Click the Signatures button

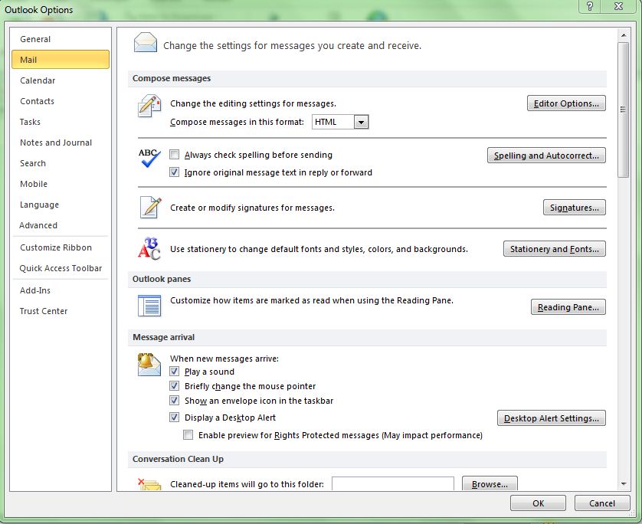(575, 207)
